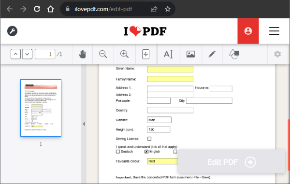The image size is (290, 184).
Task: Click the Postcode field
Action: click(x=159, y=100)
